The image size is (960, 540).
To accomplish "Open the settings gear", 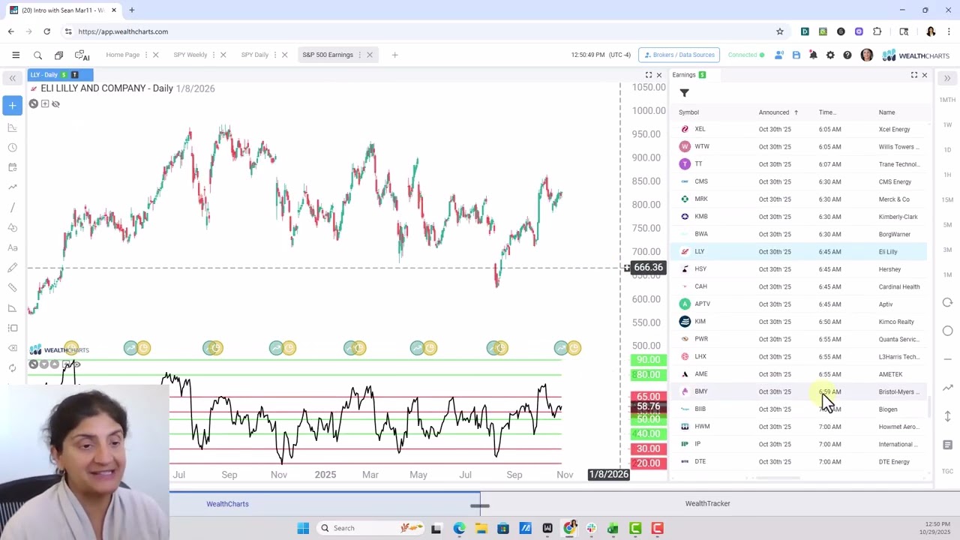I will [830, 55].
